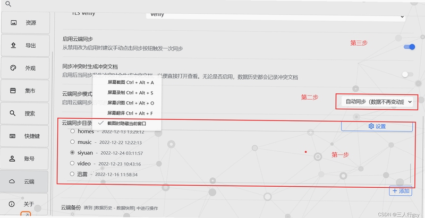The width and height of the screenshot is (425, 218).
Task: Click the cloud icon beside 云端
Action: click(12, 181)
